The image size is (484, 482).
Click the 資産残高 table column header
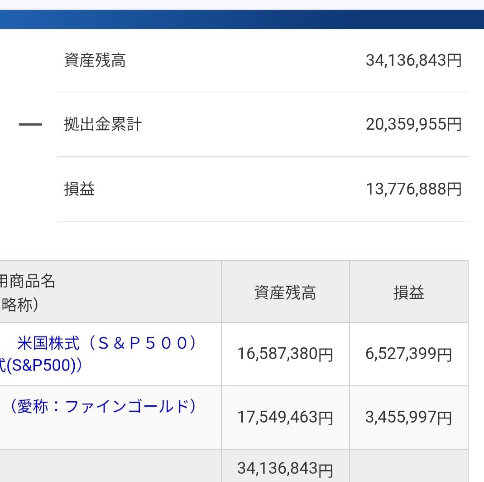pos(285,293)
